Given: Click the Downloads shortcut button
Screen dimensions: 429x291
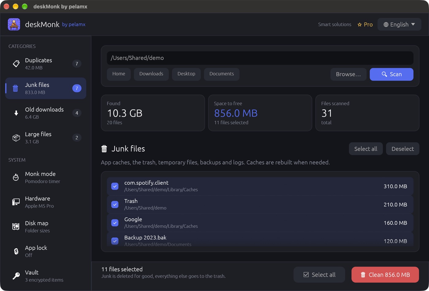Looking at the screenshot, I should (x=151, y=74).
